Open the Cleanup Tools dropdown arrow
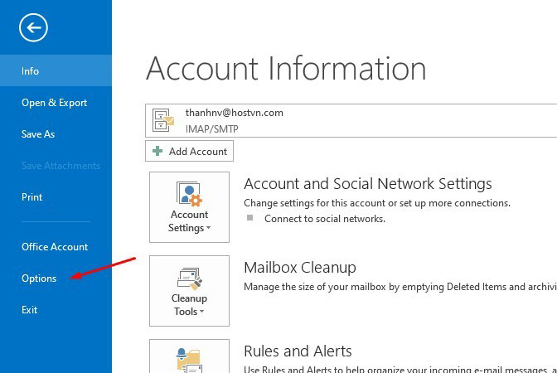Screen dimensions: 557x373 click(201, 312)
